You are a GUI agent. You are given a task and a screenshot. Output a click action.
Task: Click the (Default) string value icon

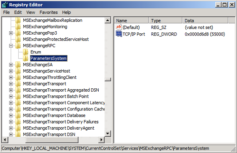(x=119, y=27)
